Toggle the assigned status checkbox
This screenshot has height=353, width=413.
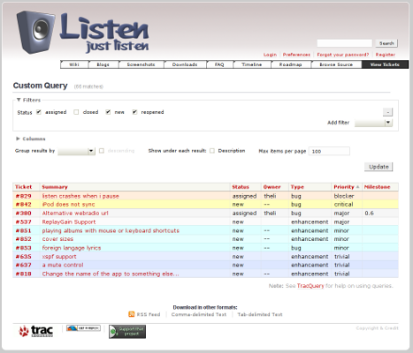pyautogui.click(x=39, y=112)
